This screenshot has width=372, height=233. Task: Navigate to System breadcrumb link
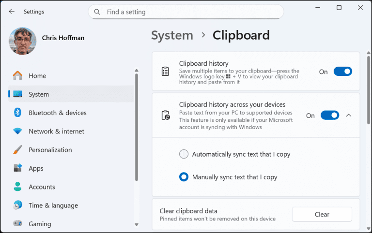point(172,35)
